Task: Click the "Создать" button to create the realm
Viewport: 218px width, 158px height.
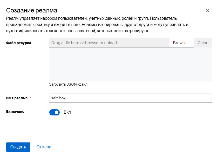Action: pos(18,147)
